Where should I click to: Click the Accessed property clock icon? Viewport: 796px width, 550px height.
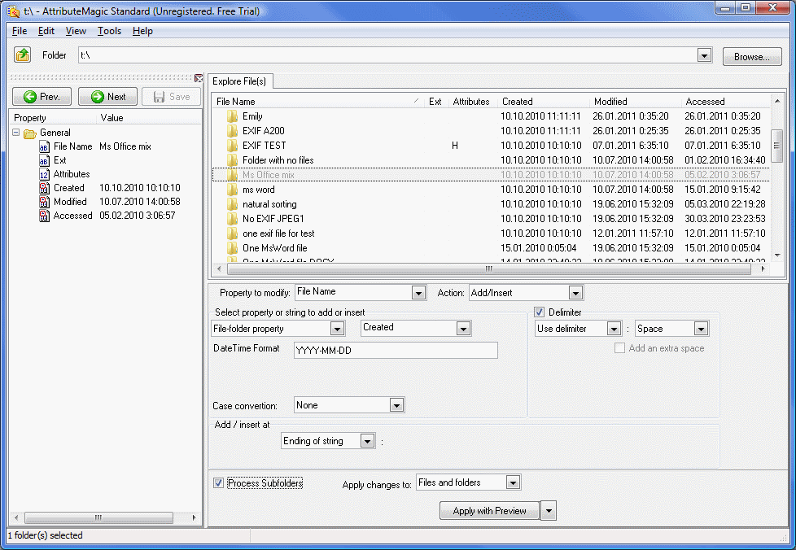pos(44,216)
